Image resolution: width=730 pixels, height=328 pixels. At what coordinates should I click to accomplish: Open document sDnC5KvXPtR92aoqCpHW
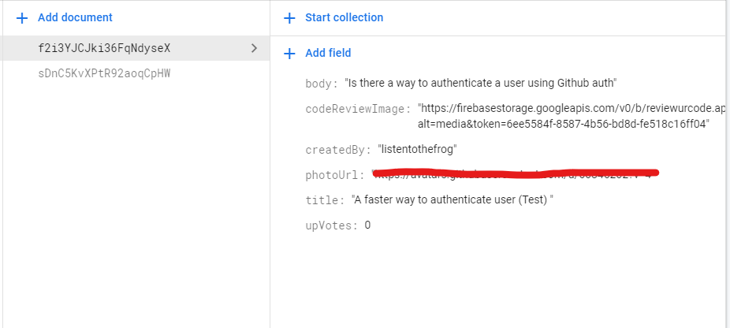point(104,73)
